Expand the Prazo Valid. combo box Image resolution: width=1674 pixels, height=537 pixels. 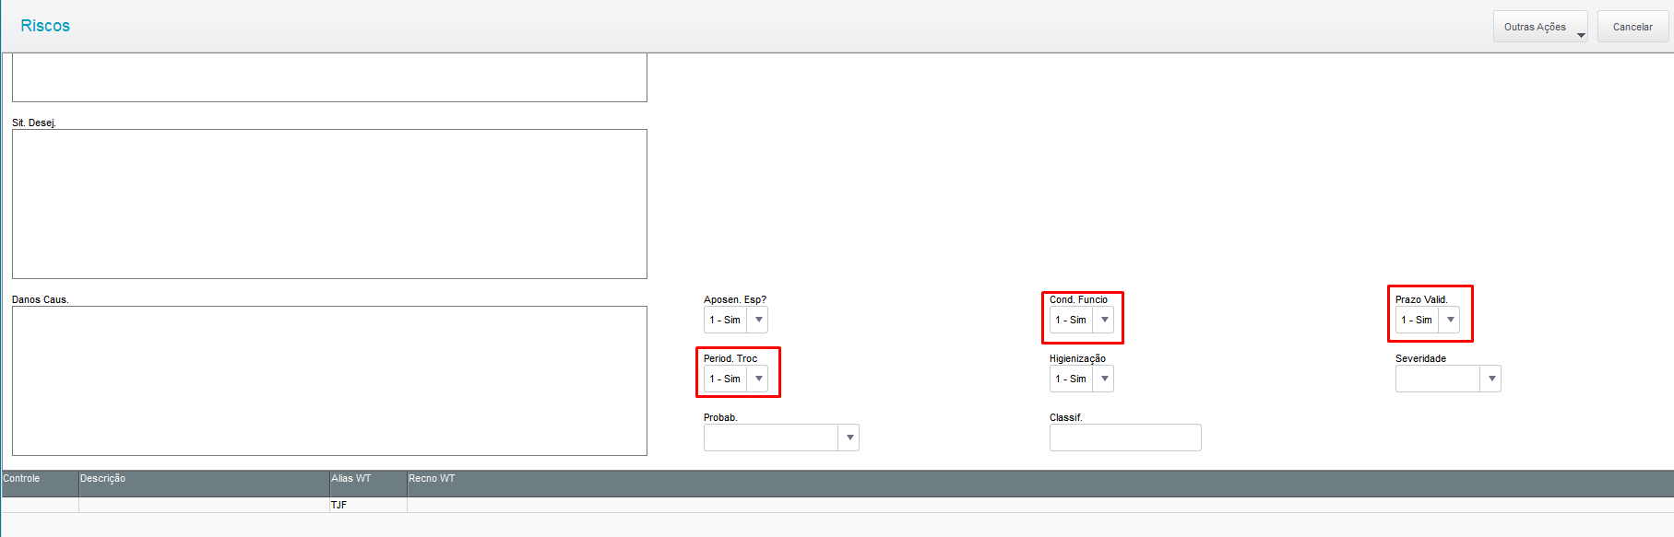tap(1450, 320)
